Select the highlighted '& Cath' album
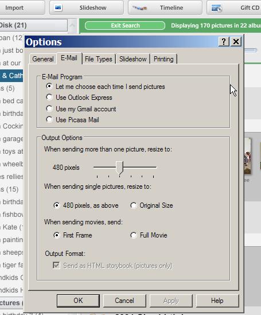 coord(11,76)
